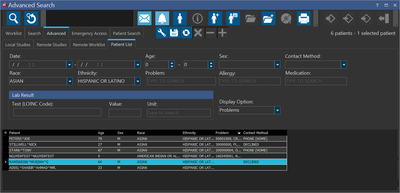Click the reset search icon

(x=31, y=18)
